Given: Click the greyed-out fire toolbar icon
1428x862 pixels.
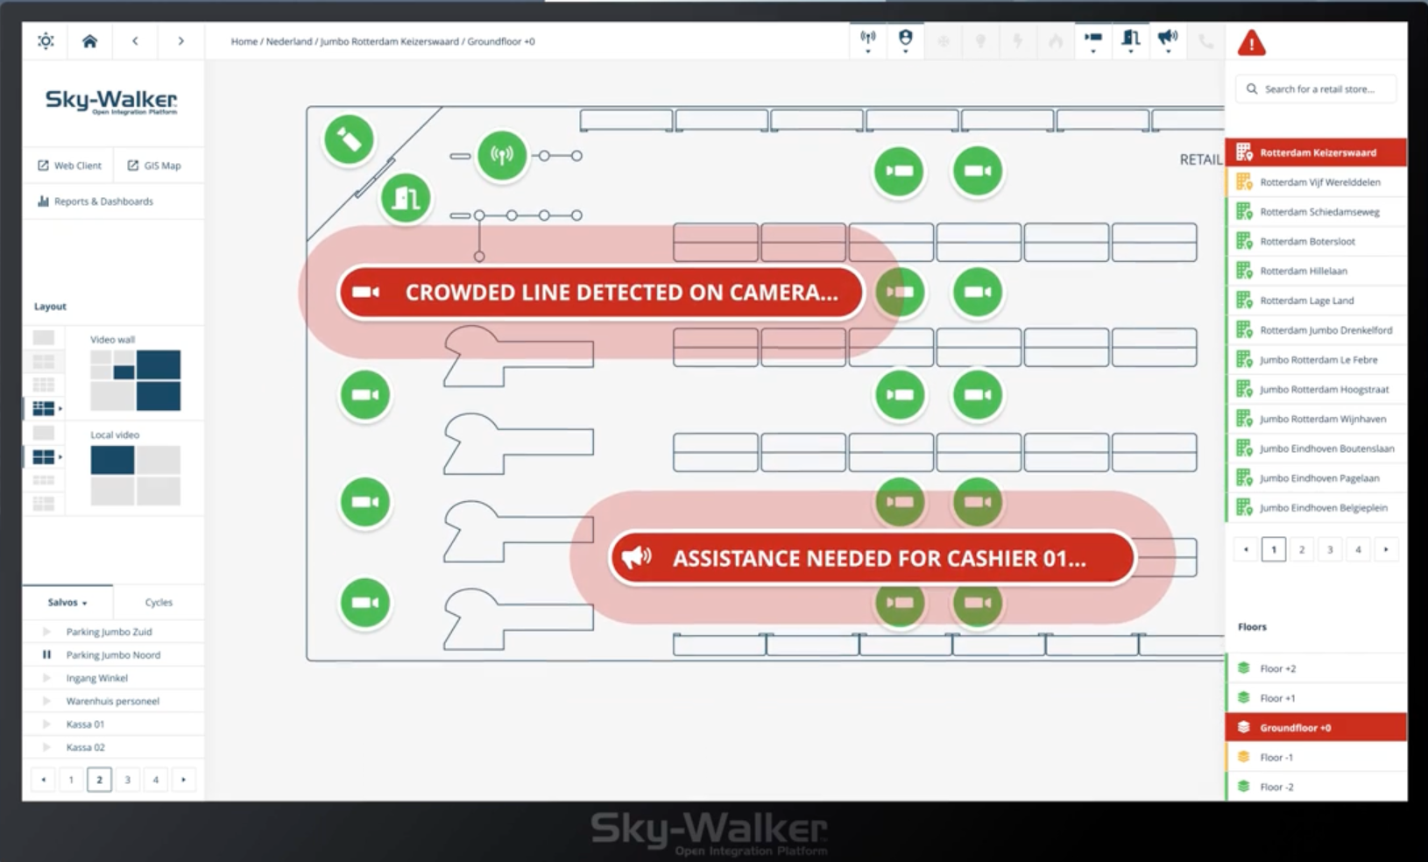Looking at the screenshot, I should tap(1056, 40).
